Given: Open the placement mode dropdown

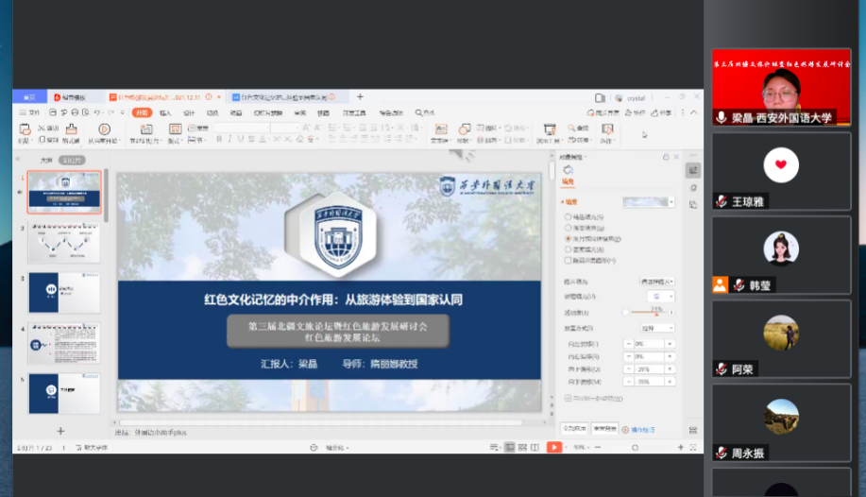Looking at the screenshot, I should (x=657, y=328).
